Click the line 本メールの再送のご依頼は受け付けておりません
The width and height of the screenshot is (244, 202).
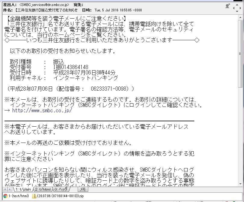tap(68, 143)
